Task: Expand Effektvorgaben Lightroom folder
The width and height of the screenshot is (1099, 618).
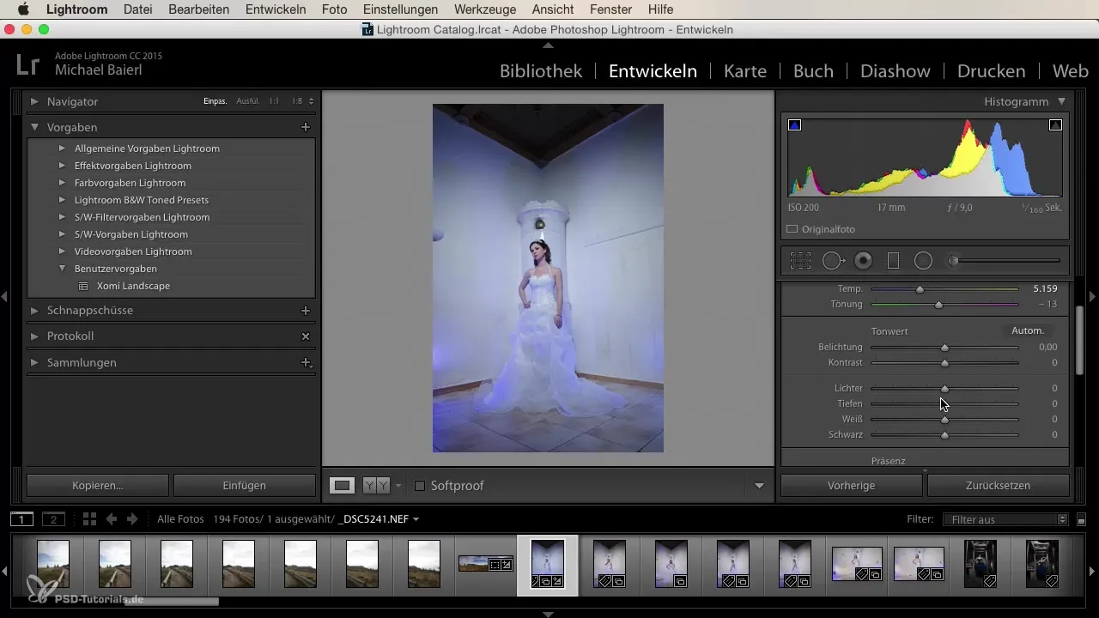Action: [x=62, y=166]
